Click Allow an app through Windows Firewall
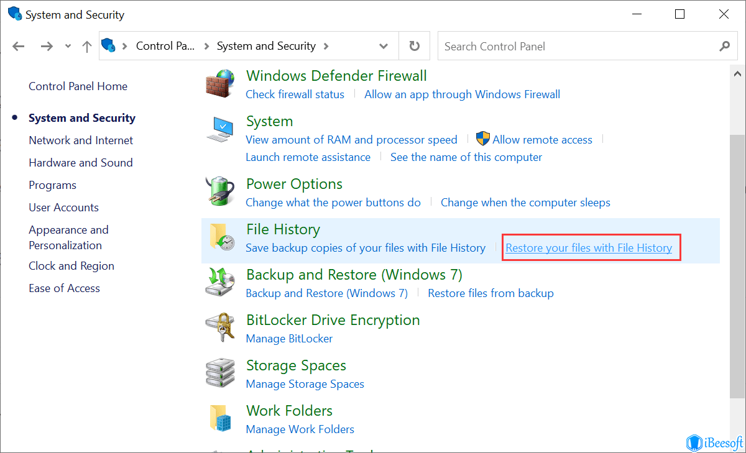Image resolution: width=746 pixels, height=453 pixels. click(x=462, y=94)
